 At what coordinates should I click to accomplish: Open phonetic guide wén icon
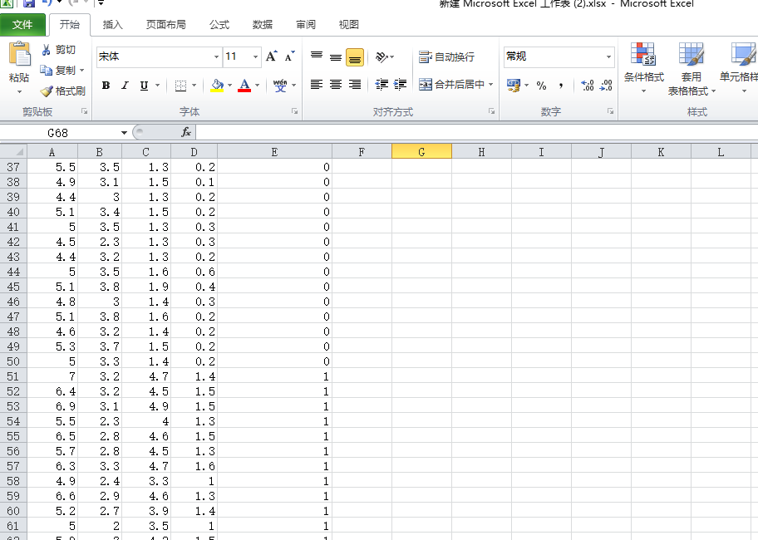(280, 86)
